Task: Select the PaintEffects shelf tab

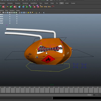Action: click(x=34, y=3)
